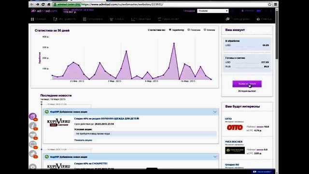309x174 pixels.
Task: Click the RUB 86.9 balance value
Action: [x=267, y=67]
